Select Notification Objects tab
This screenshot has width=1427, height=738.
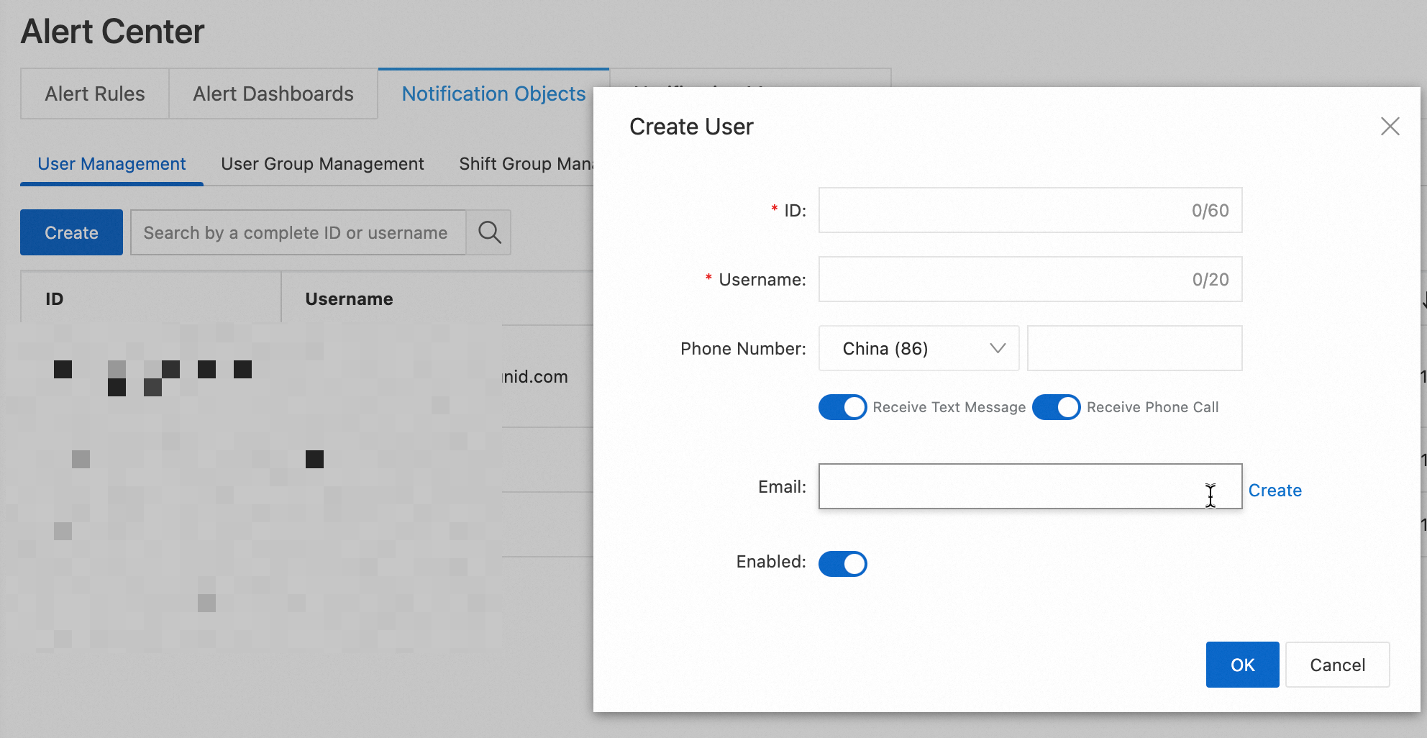(x=493, y=94)
